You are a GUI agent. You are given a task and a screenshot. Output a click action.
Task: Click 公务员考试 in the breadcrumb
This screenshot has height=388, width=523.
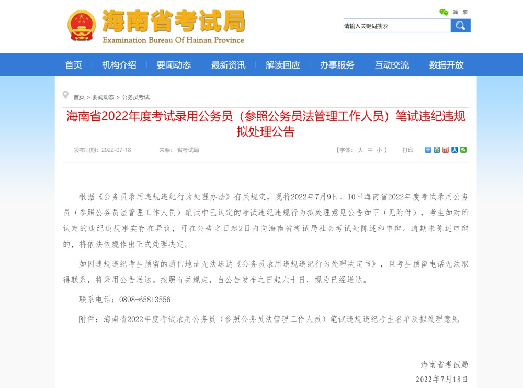pos(135,97)
